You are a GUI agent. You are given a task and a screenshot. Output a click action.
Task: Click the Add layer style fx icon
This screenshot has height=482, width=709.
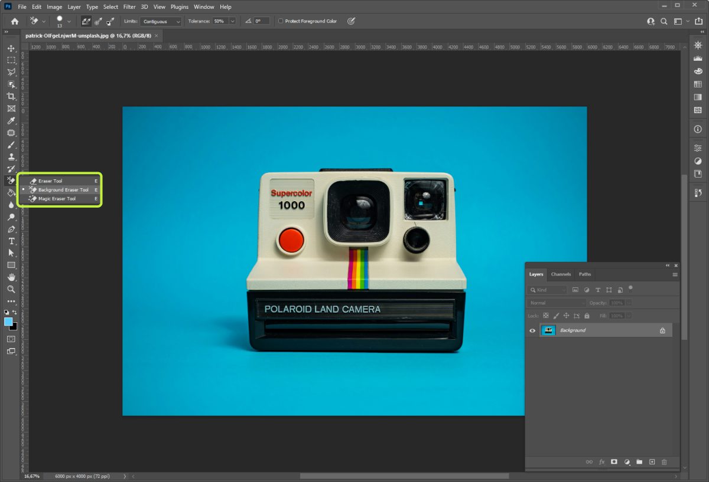(602, 462)
